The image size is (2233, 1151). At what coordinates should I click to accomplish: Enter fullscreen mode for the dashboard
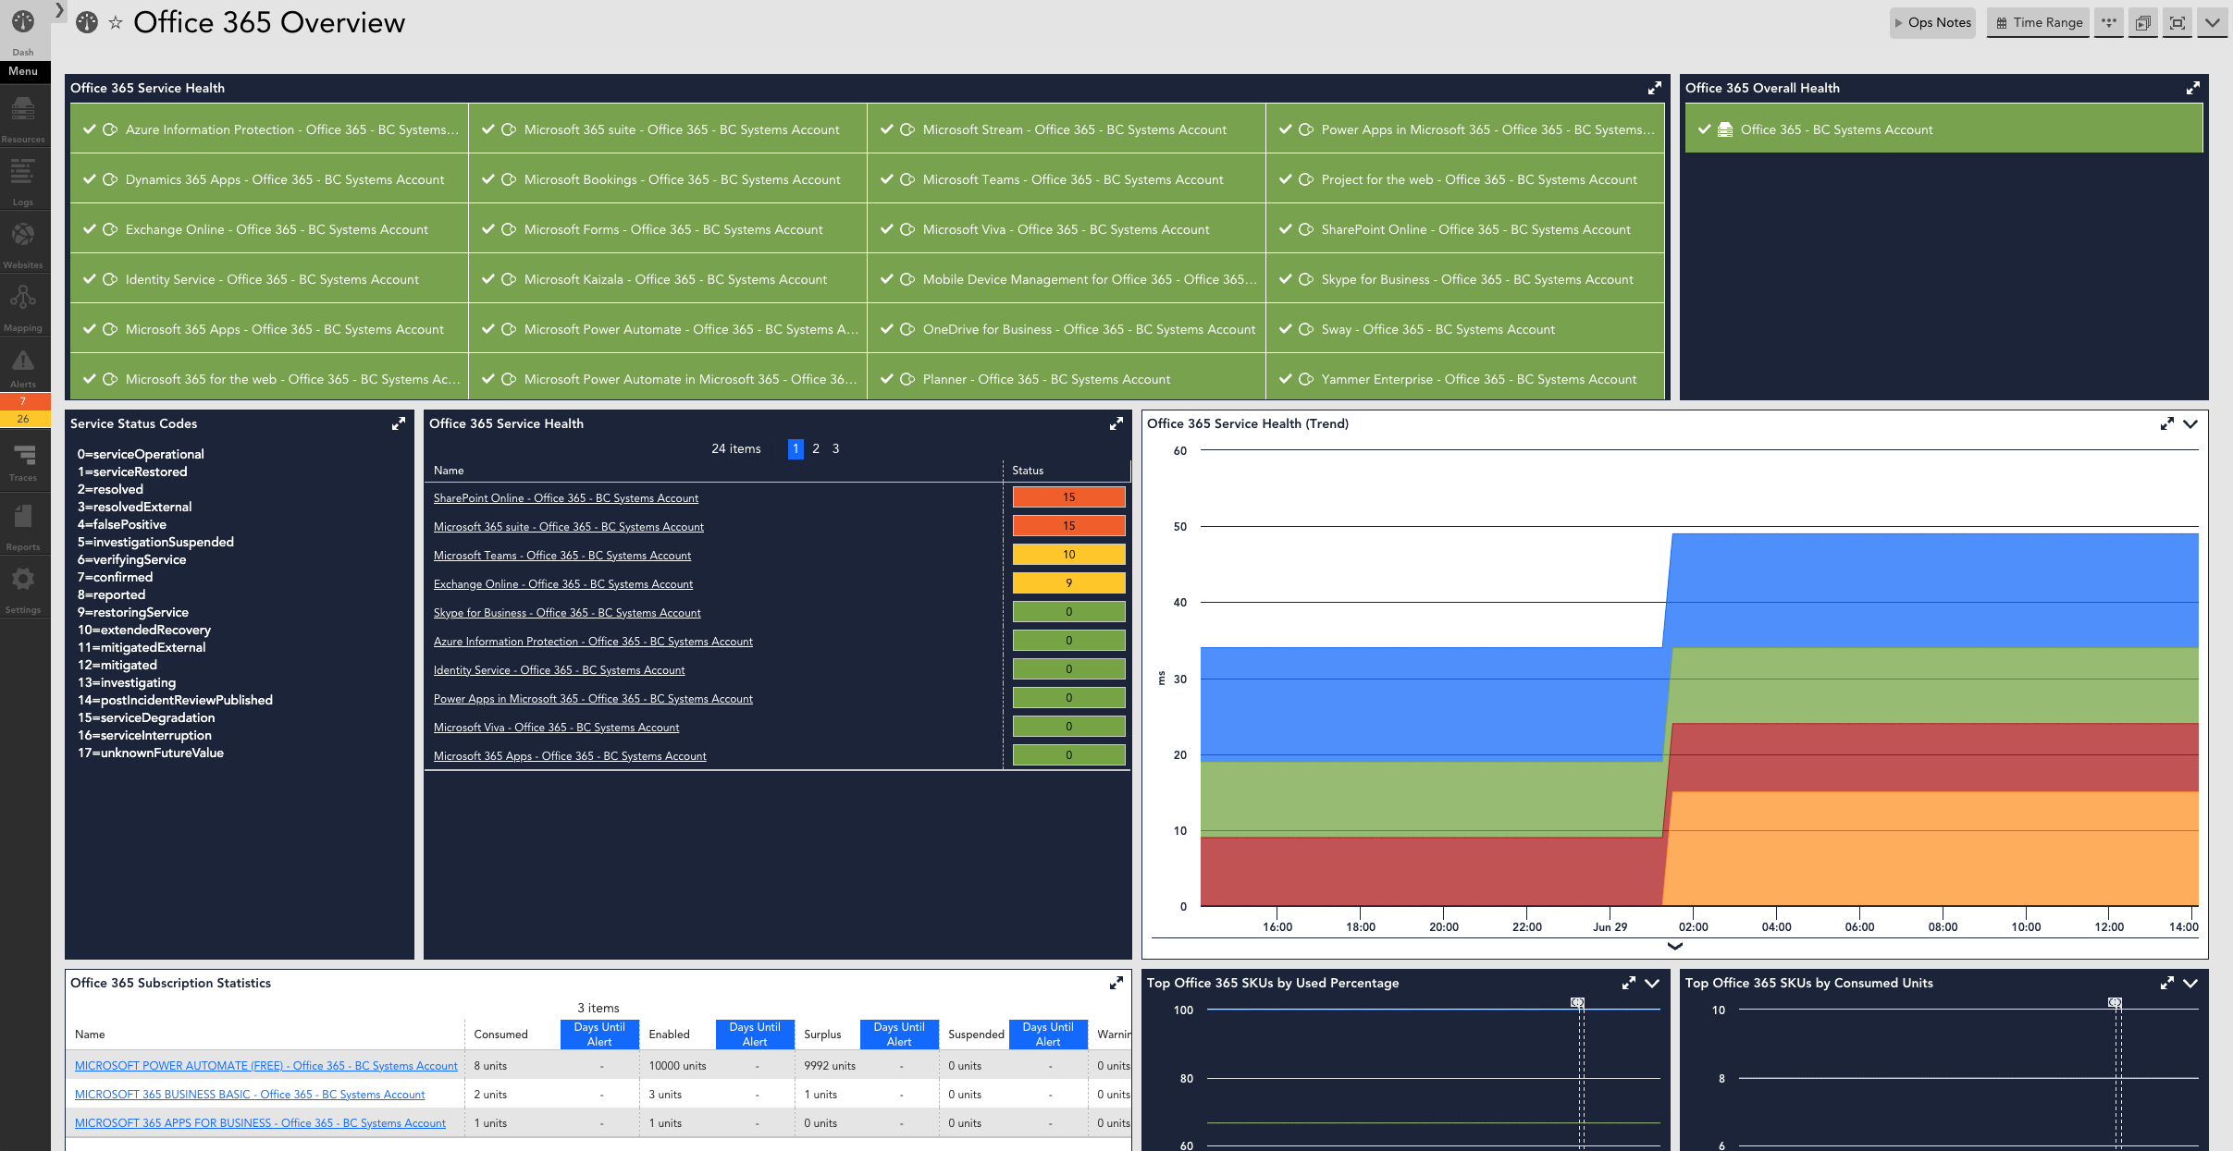click(2177, 22)
